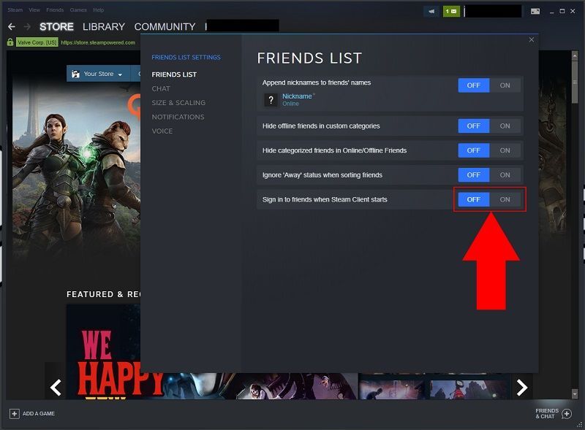The image size is (585, 430).
Task: Set Hide categorized friends option to OFF
Action: [x=473, y=150]
